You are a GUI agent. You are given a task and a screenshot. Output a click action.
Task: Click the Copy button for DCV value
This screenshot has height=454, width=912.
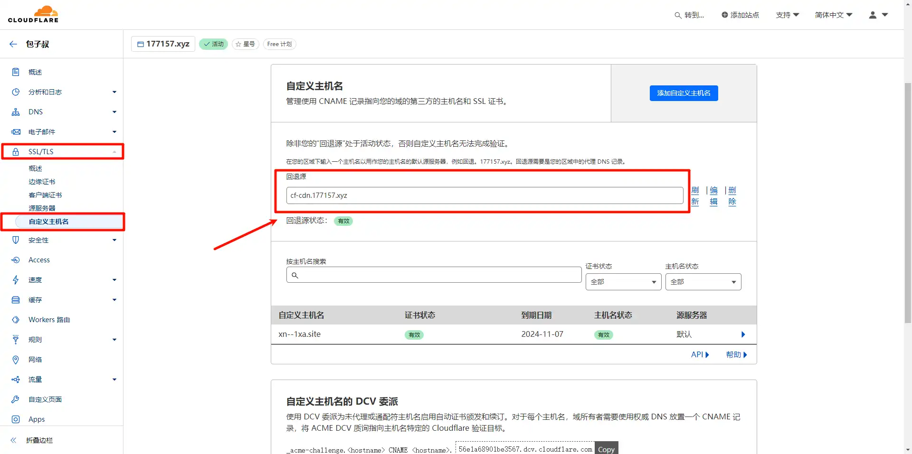point(606,449)
